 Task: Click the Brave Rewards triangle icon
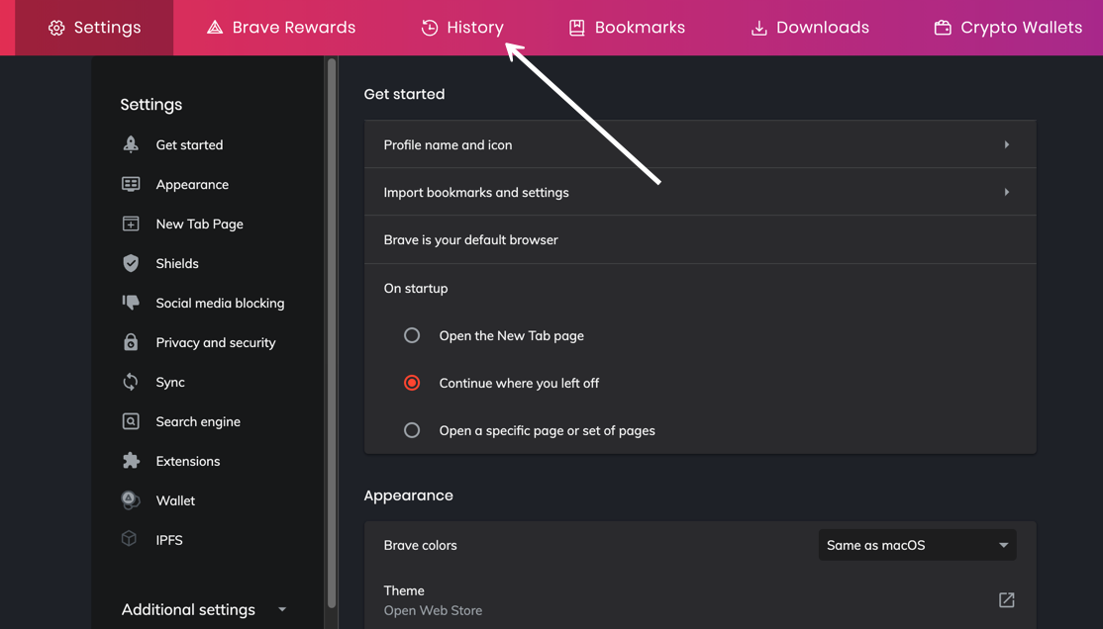216,27
